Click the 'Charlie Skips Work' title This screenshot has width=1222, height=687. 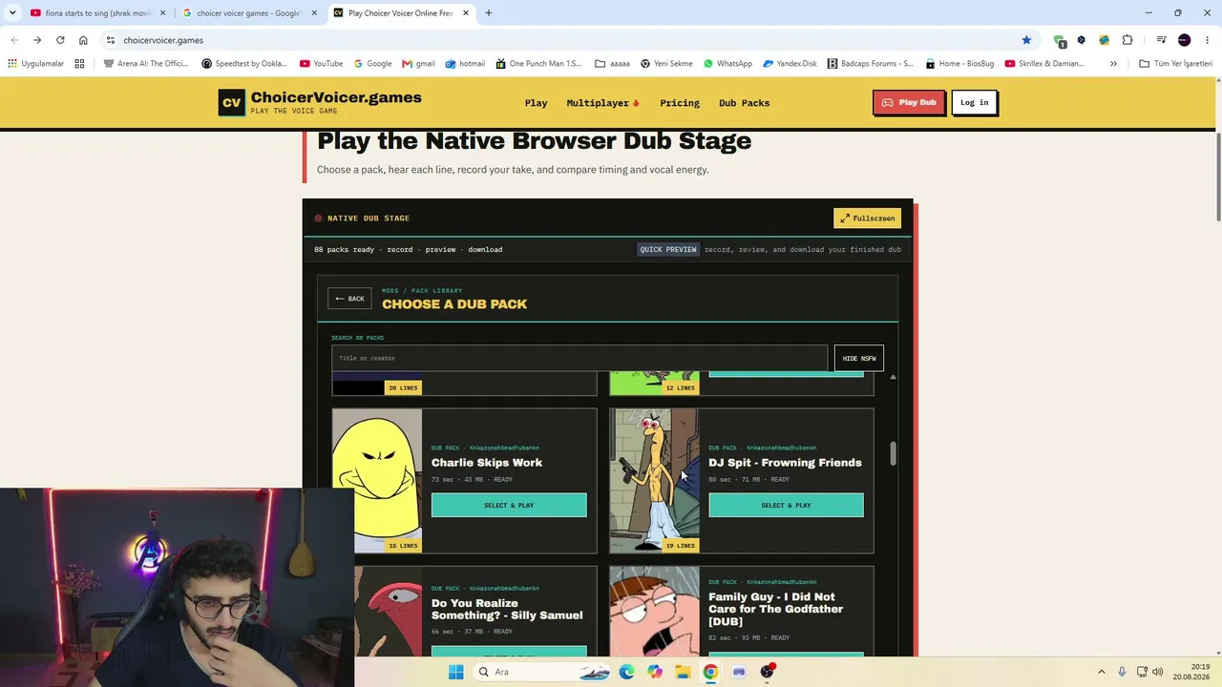(x=487, y=463)
